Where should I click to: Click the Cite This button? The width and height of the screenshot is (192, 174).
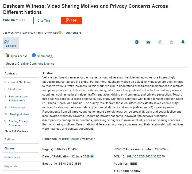(x=44, y=21)
